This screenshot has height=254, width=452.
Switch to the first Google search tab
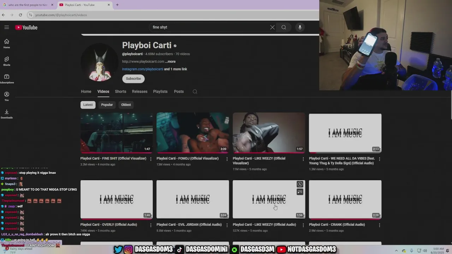tap(28, 5)
